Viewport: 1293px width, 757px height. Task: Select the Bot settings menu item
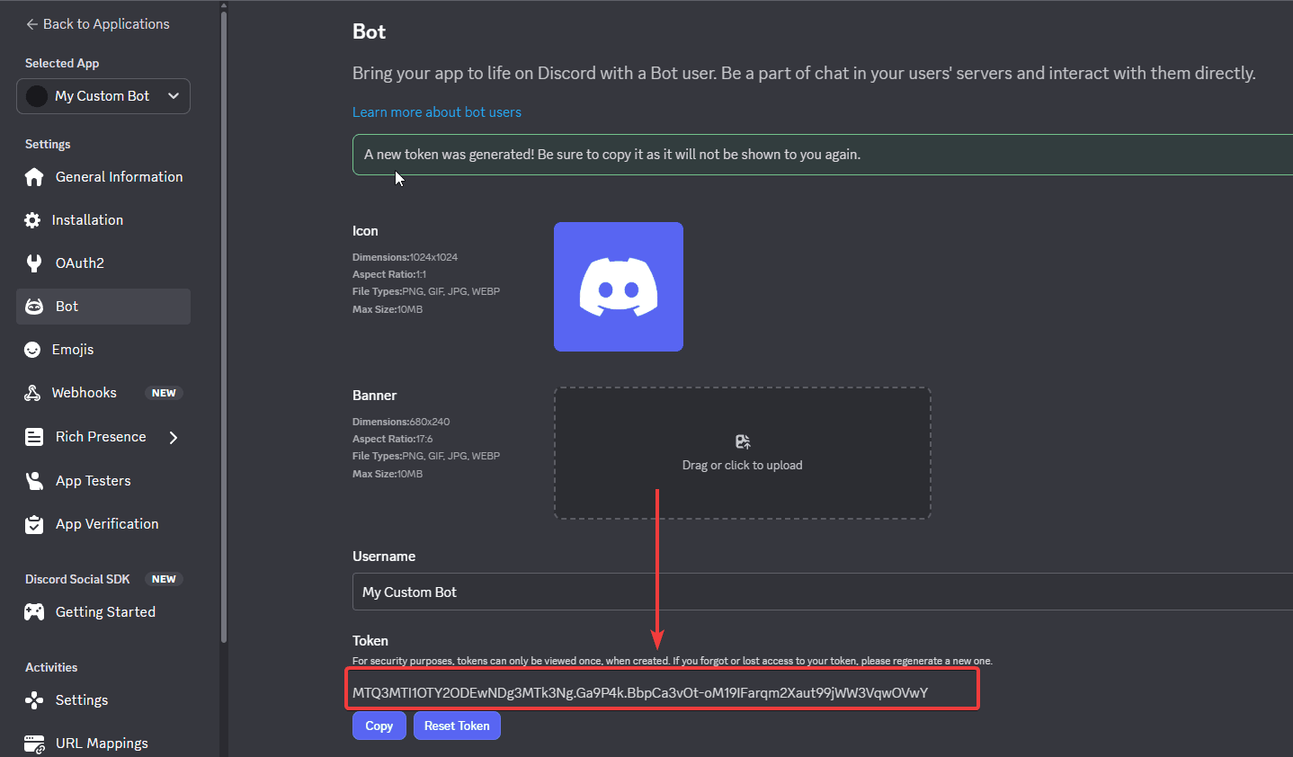coord(103,307)
